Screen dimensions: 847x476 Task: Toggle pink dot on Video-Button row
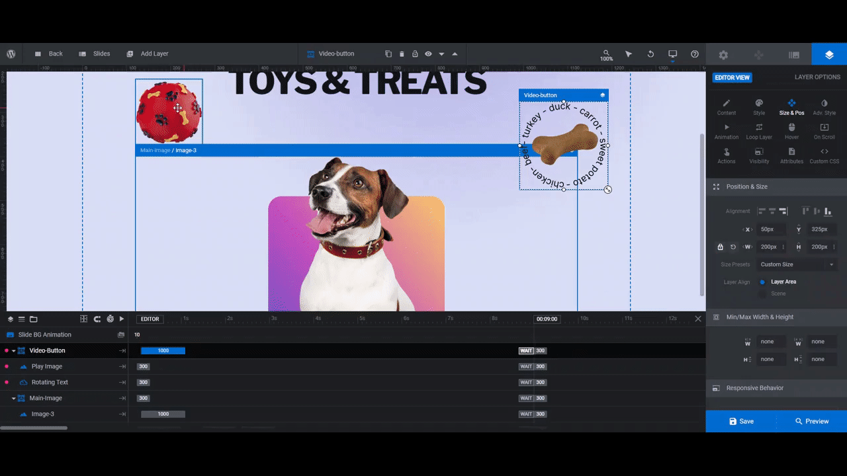pyautogui.click(x=7, y=350)
